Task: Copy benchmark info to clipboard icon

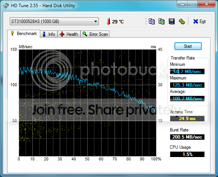Action: click(152, 21)
